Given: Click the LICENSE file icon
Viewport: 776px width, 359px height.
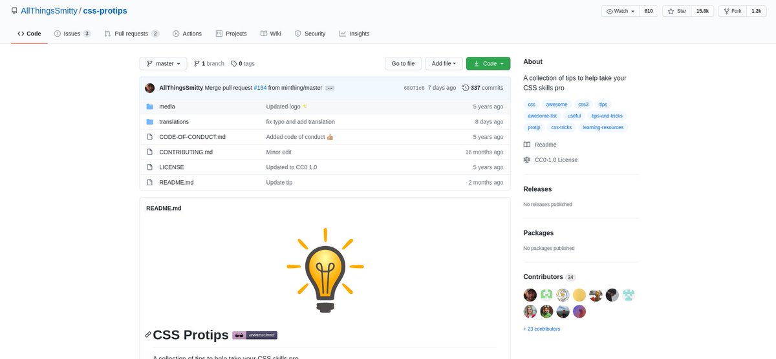Looking at the screenshot, I should point(149,167).
